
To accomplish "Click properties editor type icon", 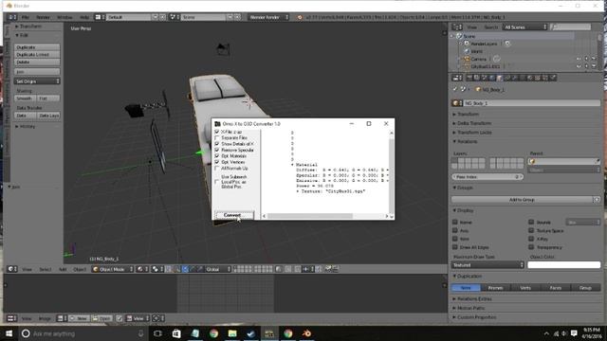I will [457, 78].
